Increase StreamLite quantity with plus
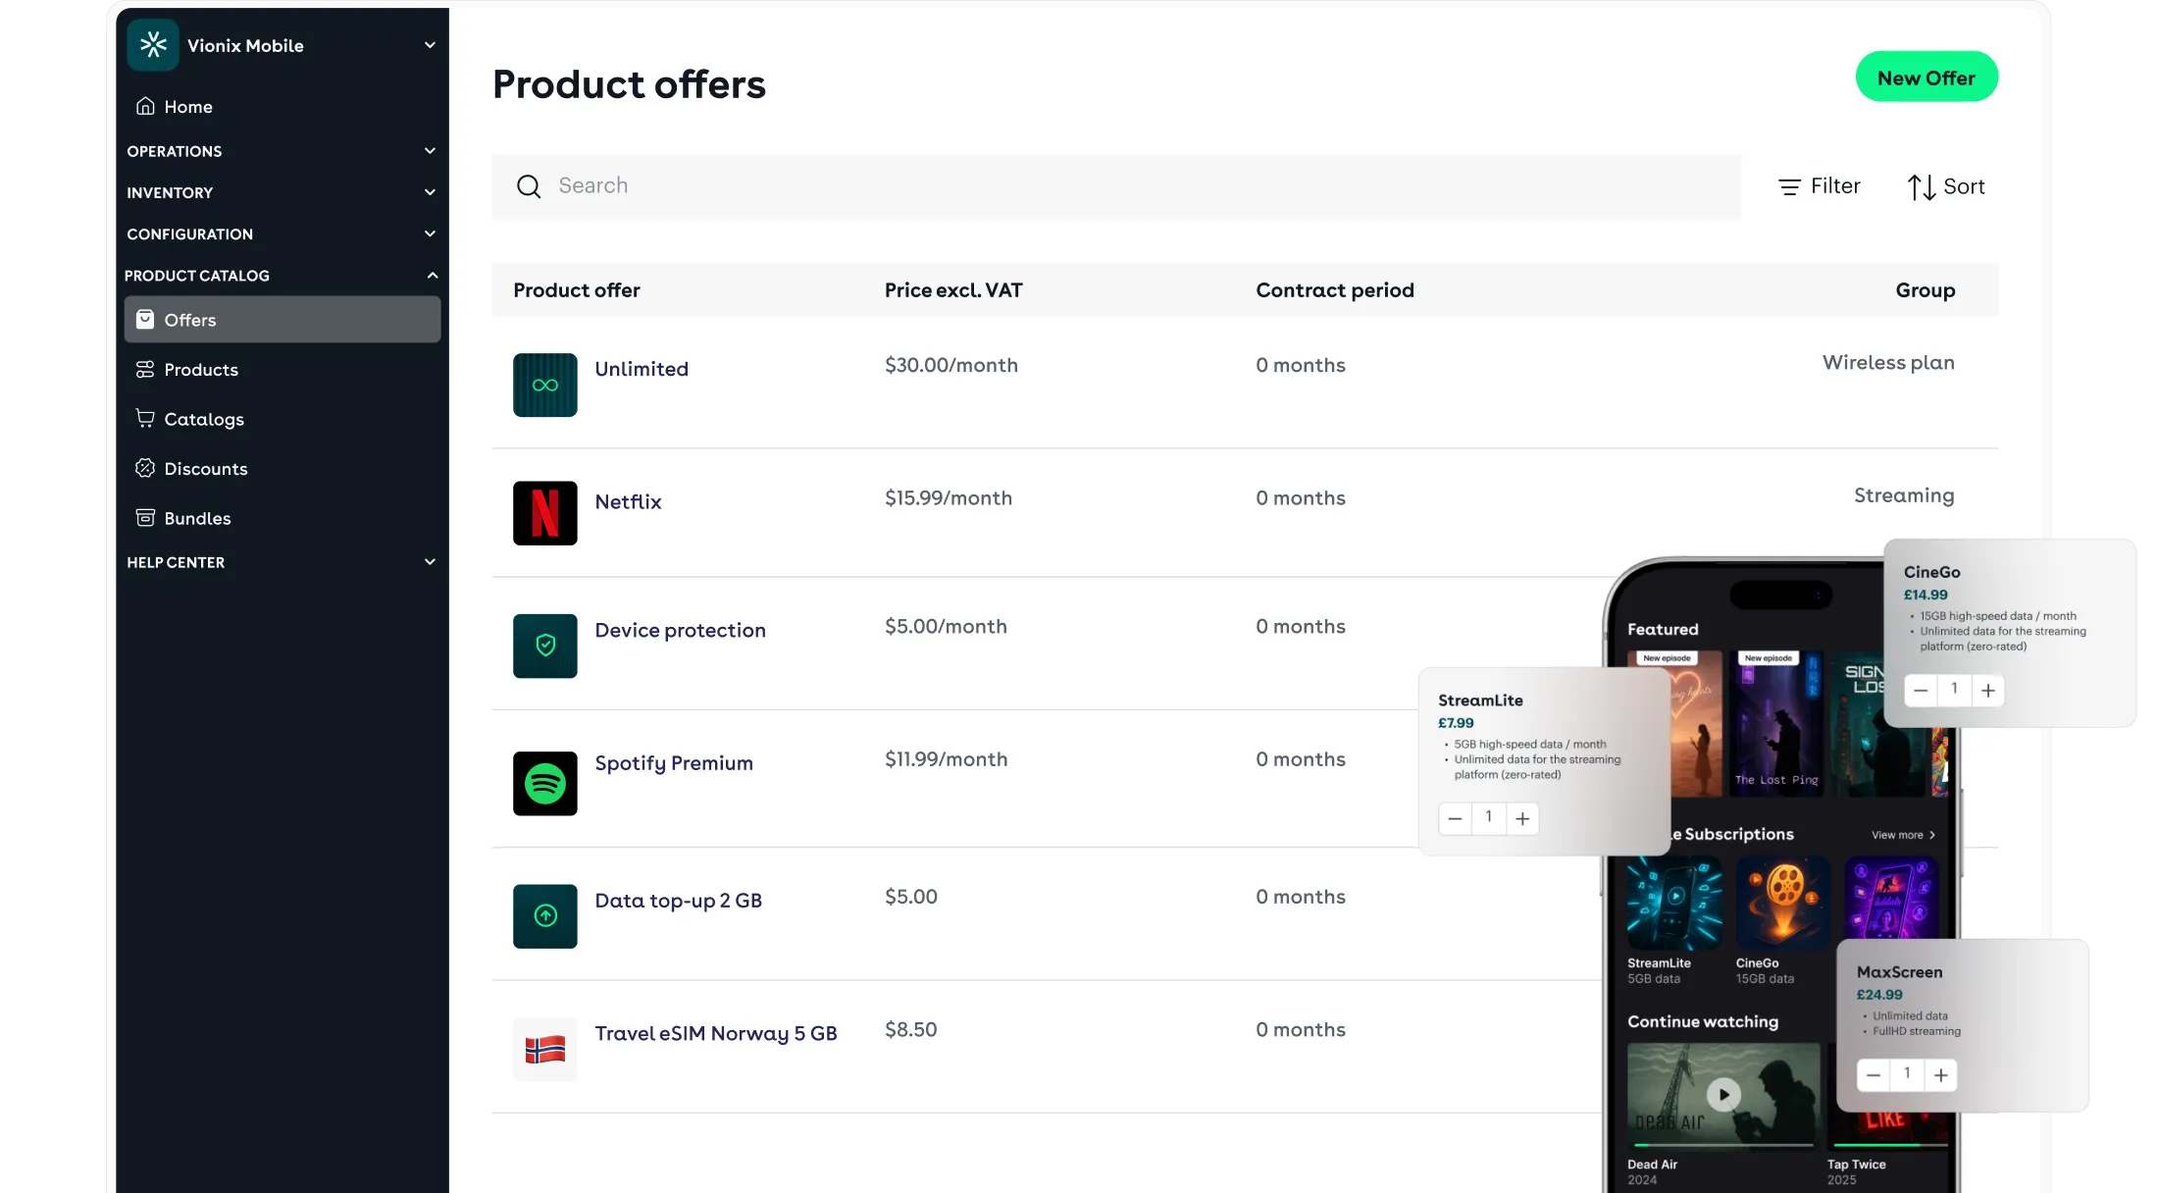 click(1522, 818)
